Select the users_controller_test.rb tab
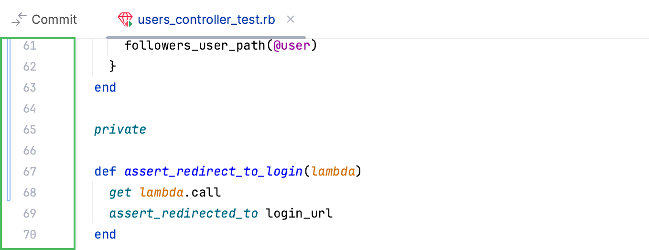The width and height of the screenshot is (649, 250). click(206, 20)
